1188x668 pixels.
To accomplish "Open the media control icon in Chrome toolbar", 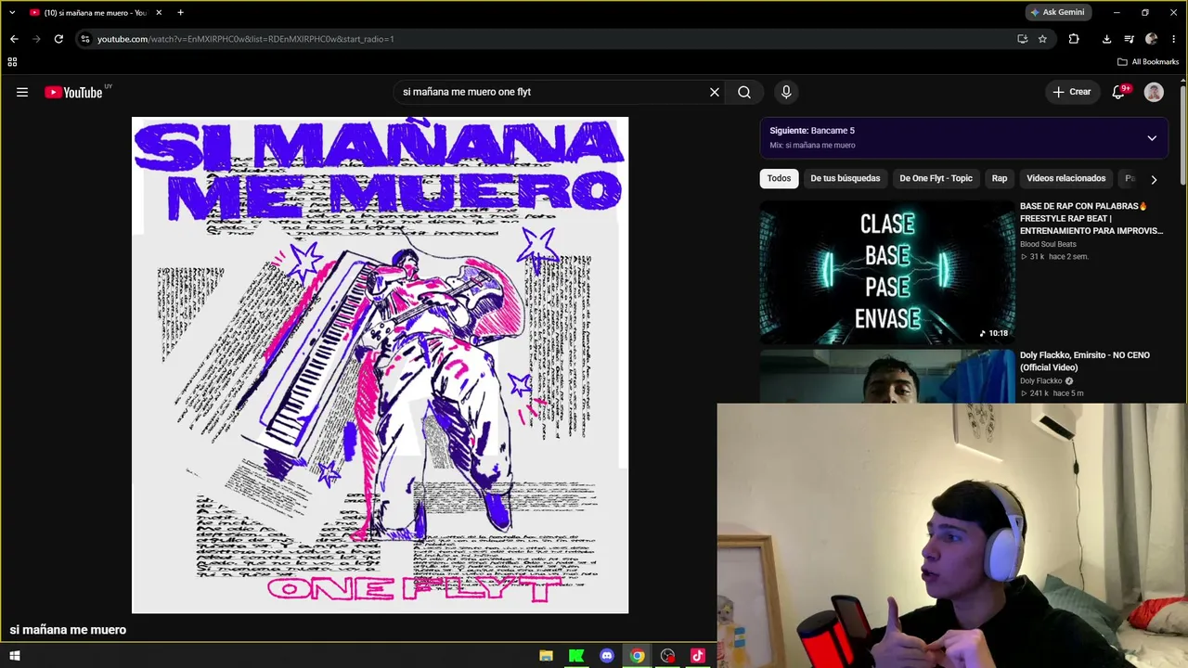I will click(x=1129, y=39).
